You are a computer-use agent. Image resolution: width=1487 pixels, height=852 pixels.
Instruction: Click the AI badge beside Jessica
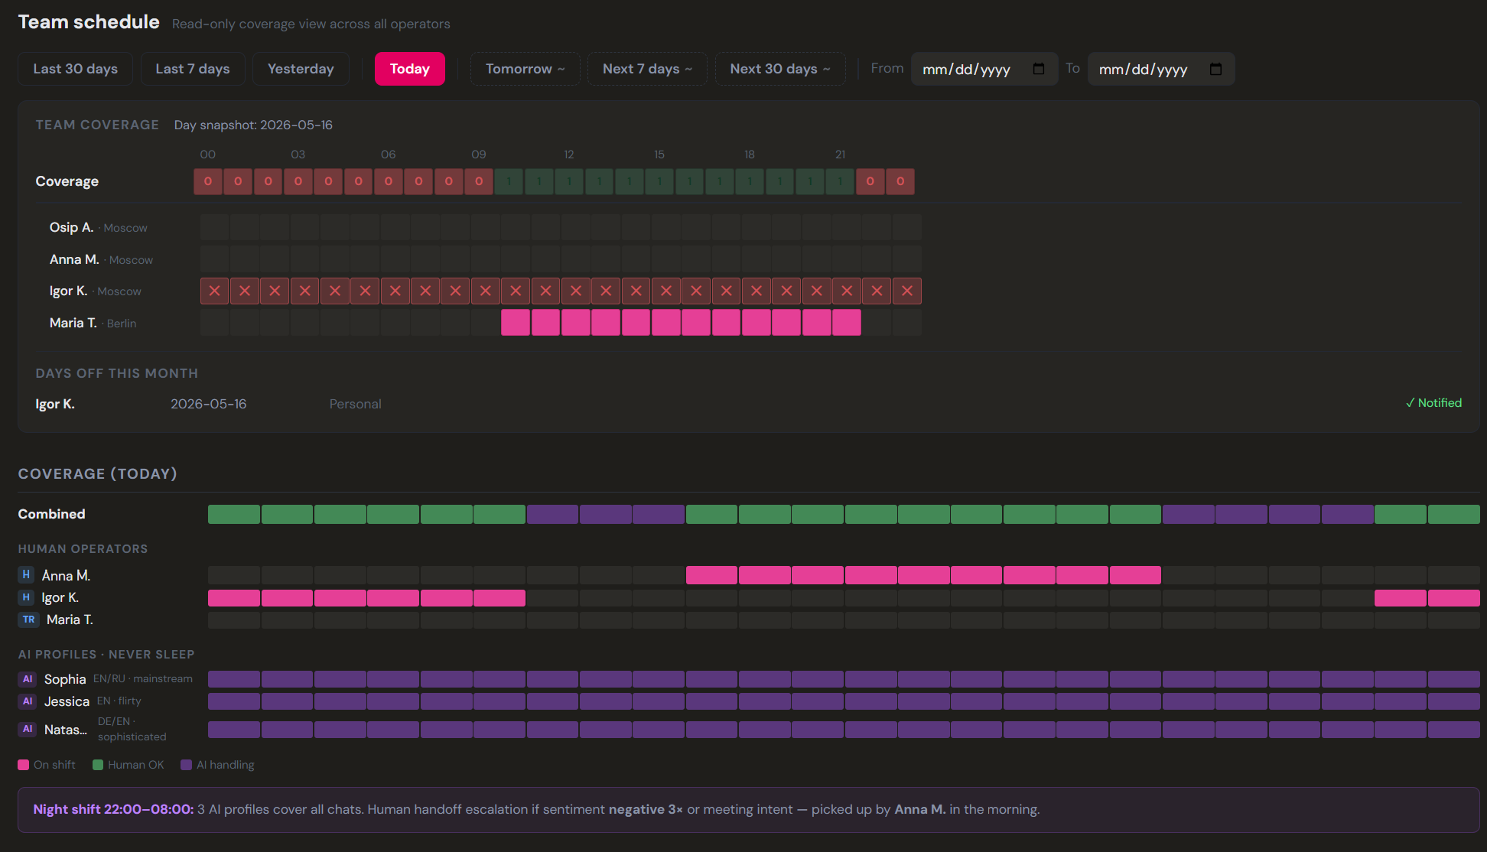click(28, 701)
